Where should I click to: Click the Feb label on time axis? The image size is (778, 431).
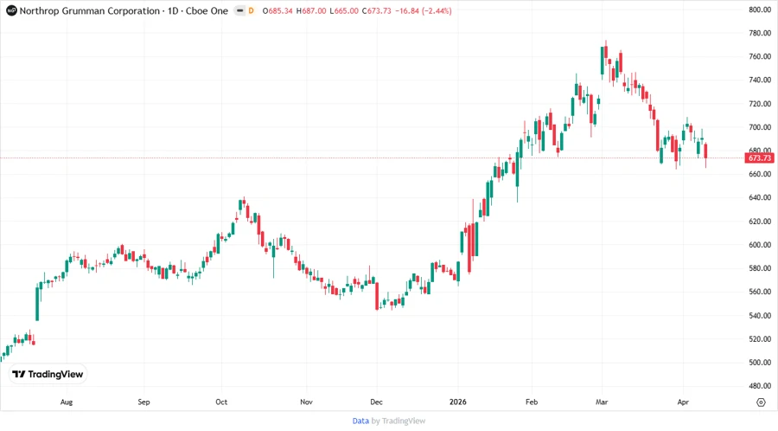pos(532,402)
